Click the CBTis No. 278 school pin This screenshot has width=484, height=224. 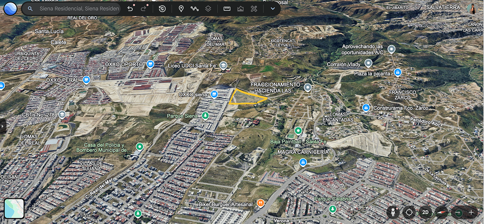coord(62,115)
